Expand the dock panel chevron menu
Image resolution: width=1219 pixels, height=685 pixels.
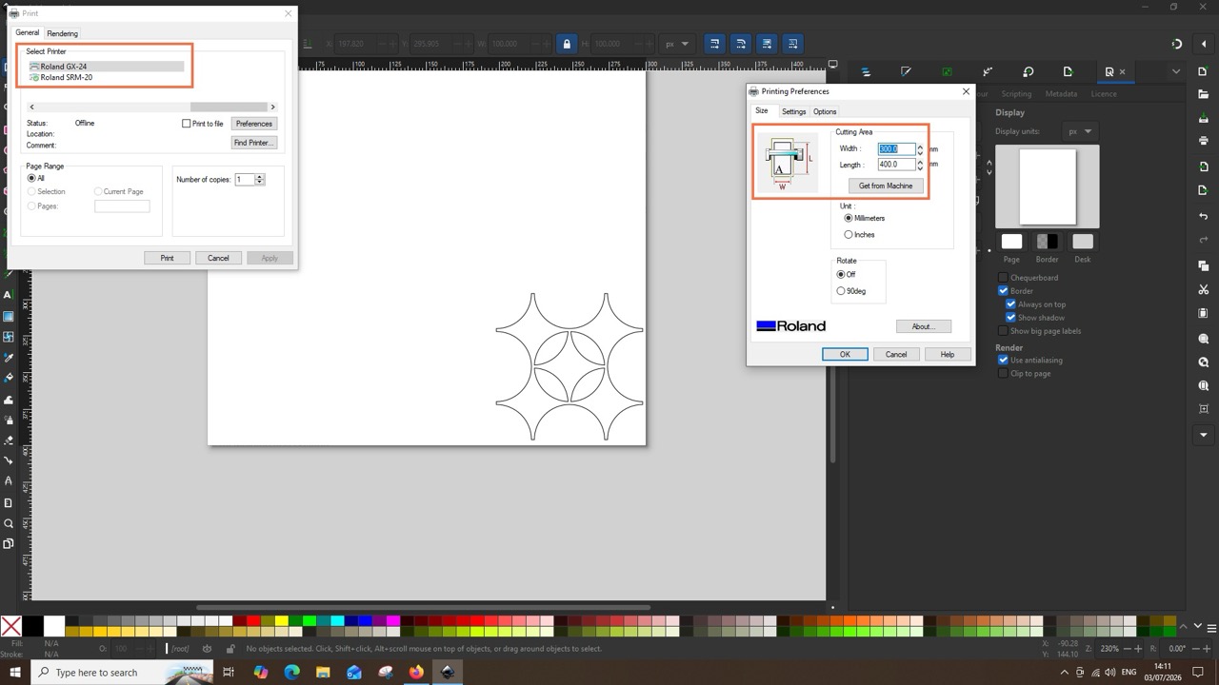[1176, 71]
